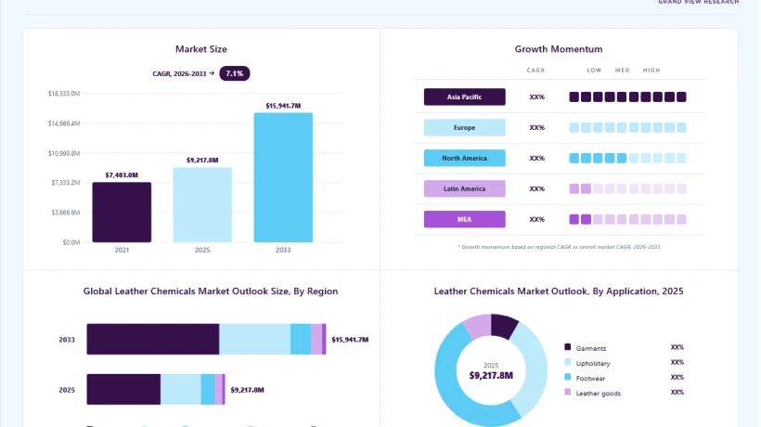Click the Upholstery legend swatch
This screenshot has width=761, height=427.
click(x=567, y=362)
